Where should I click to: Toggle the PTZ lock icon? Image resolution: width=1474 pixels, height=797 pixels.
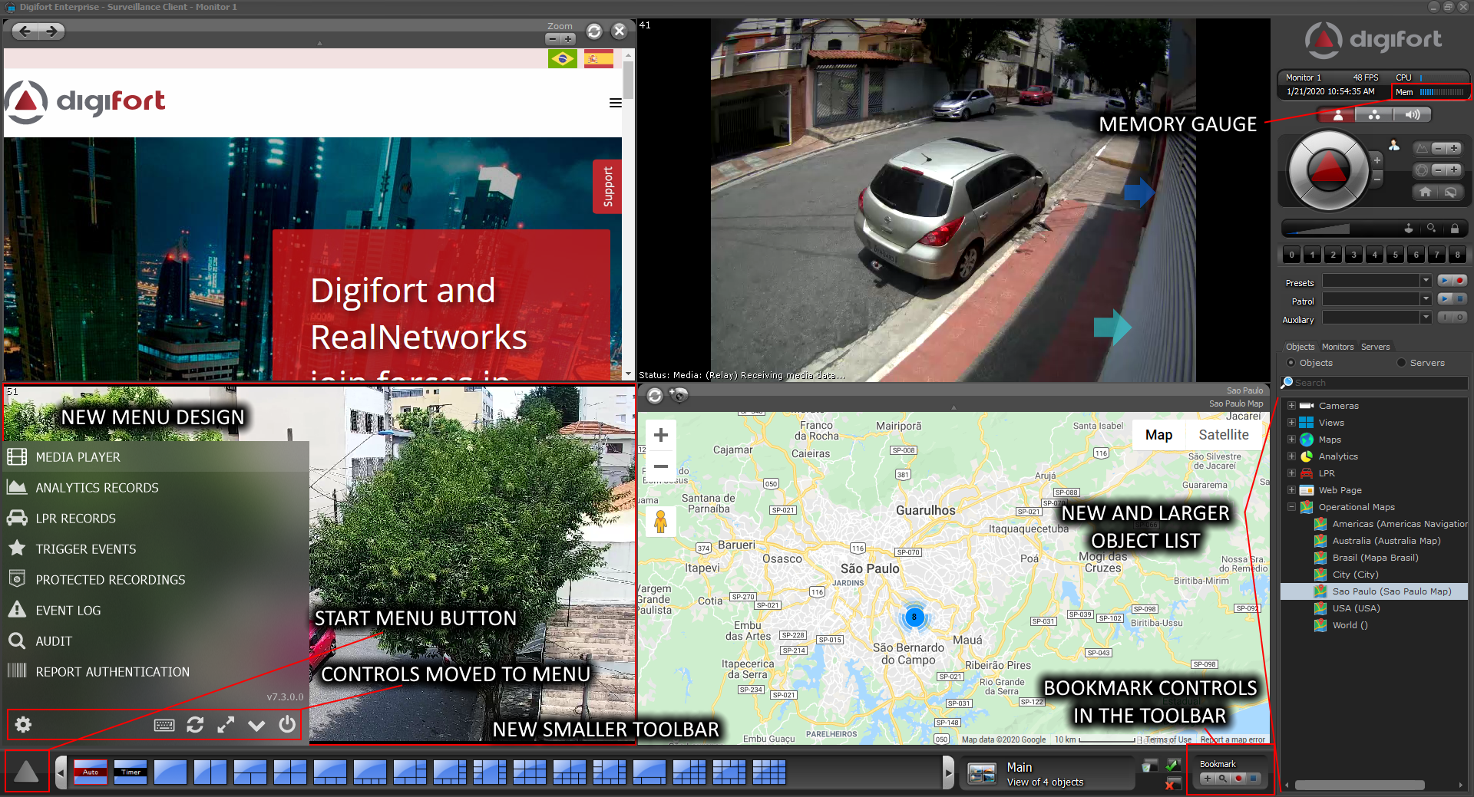click(1454, 229)
